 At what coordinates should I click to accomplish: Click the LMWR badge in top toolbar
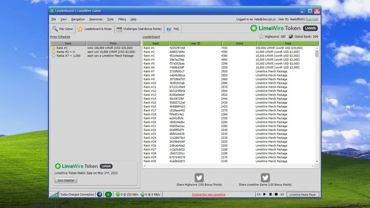(x=310, y=28)
